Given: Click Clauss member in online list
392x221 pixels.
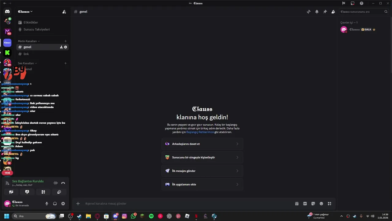Looking at the screenshot, I should [x=364, y=29].
